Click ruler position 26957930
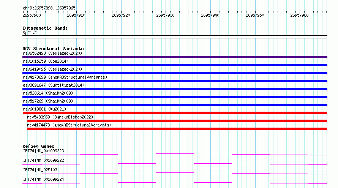The width and height of the screenshot is (338, 188). 165,15
